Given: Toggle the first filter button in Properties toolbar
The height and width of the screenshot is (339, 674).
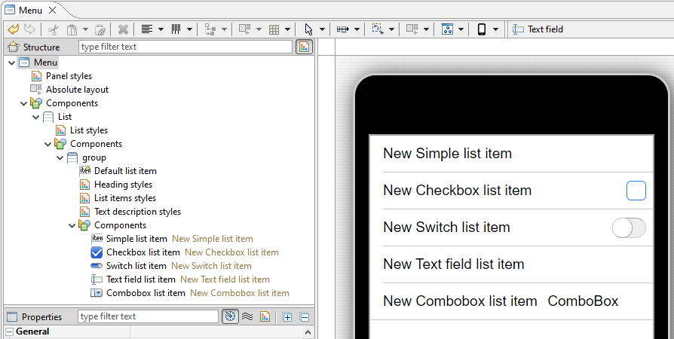Looking at the screenshot, I should (230, 316).
